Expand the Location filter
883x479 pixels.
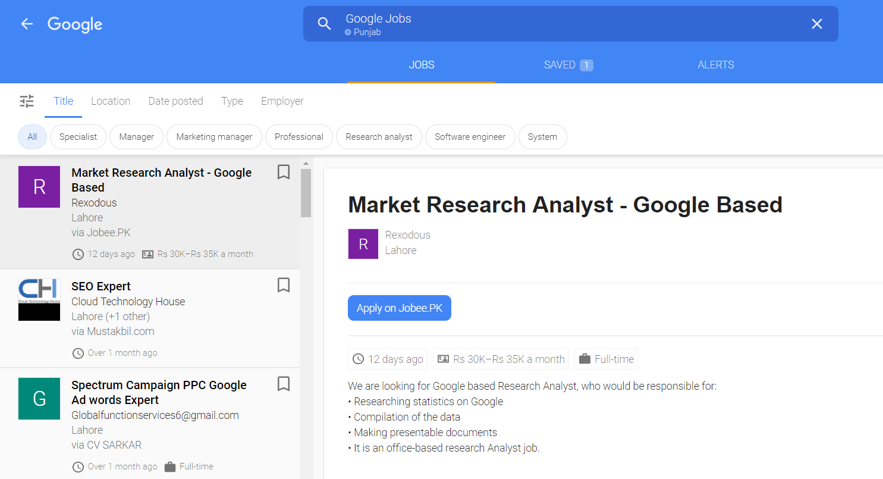[x=111, y=101]
